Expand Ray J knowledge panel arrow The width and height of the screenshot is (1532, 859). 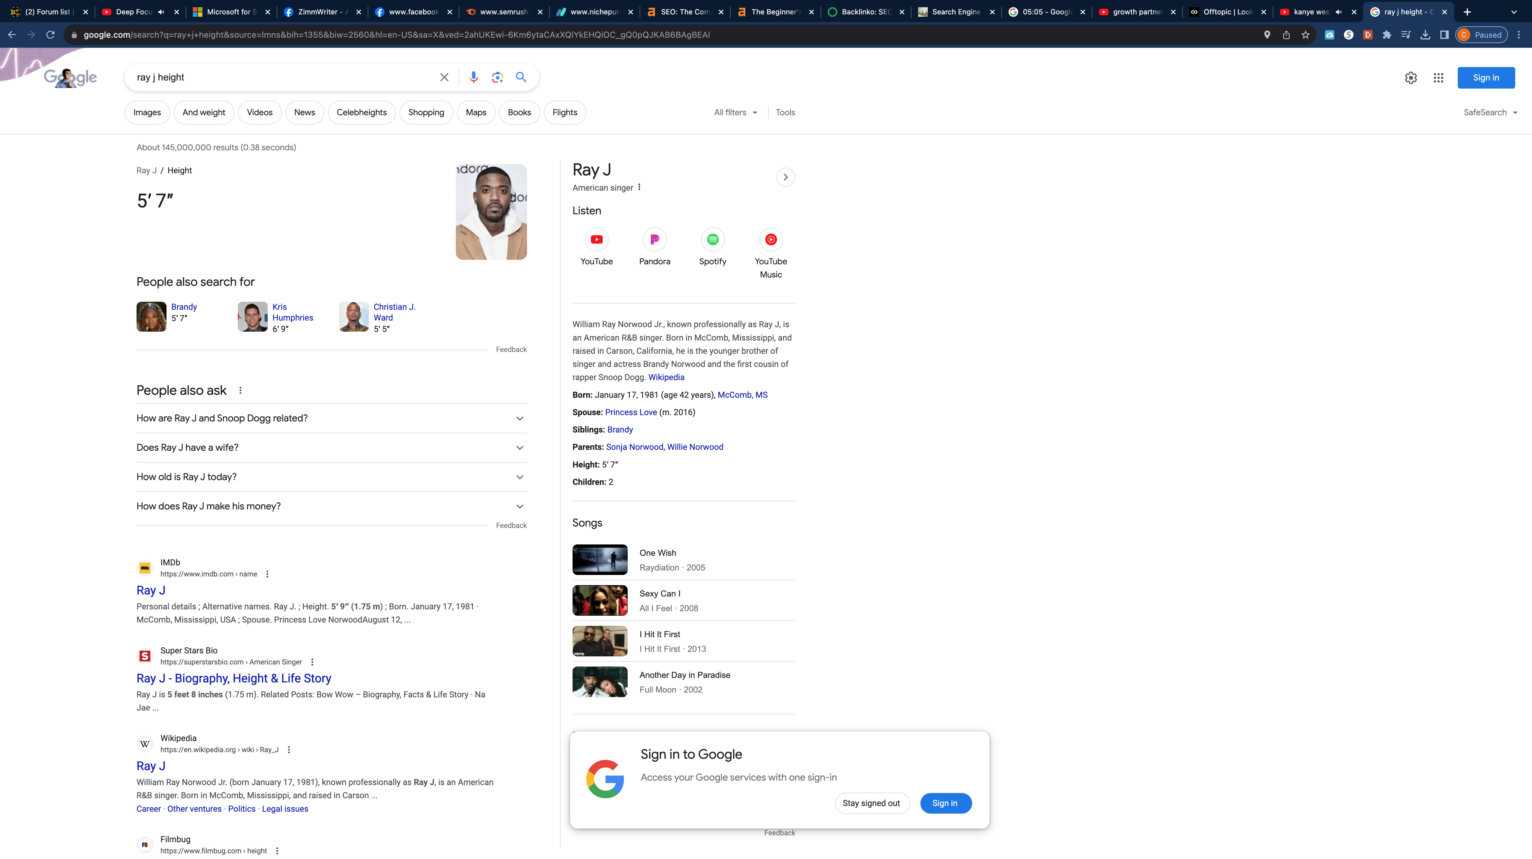point(785,177)
